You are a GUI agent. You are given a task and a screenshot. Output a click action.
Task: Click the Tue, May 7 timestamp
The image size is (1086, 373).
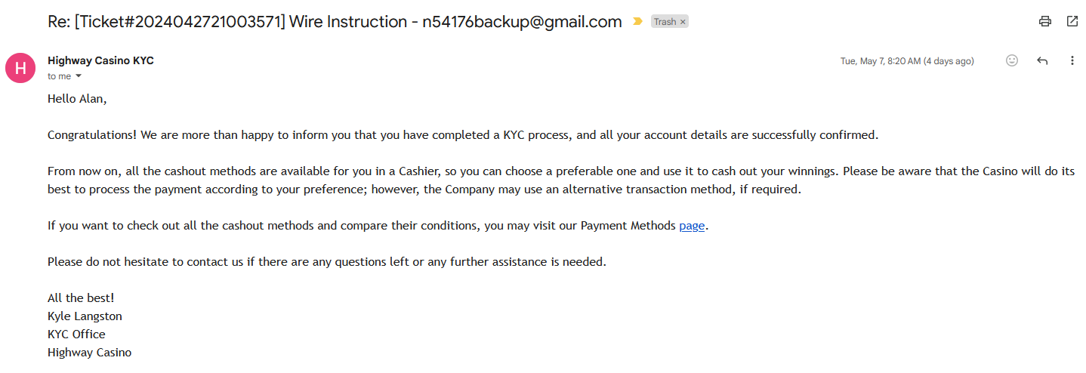(906, 61)
